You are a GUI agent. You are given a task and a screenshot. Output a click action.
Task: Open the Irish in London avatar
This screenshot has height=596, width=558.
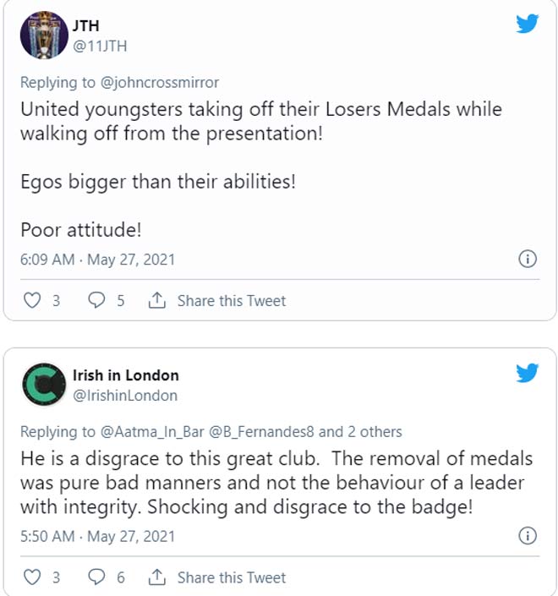(43, 385)
